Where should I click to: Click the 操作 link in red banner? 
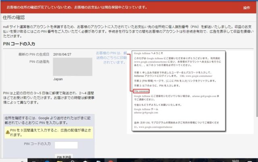pos(246,8)
